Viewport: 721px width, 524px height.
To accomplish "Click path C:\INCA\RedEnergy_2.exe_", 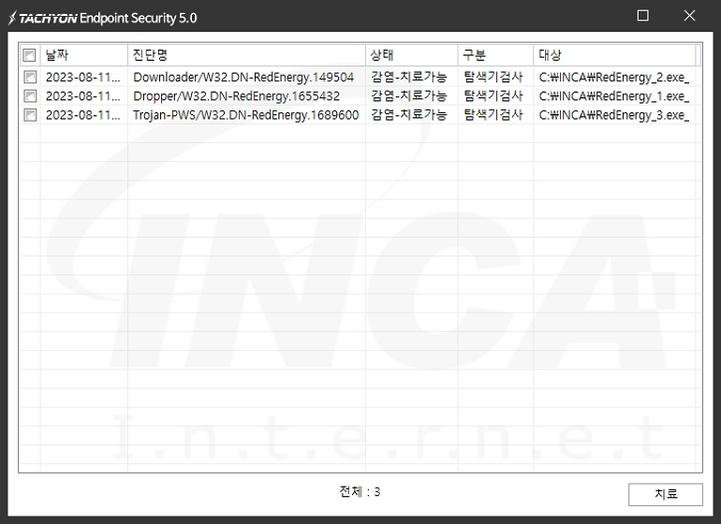I will 614,77.
